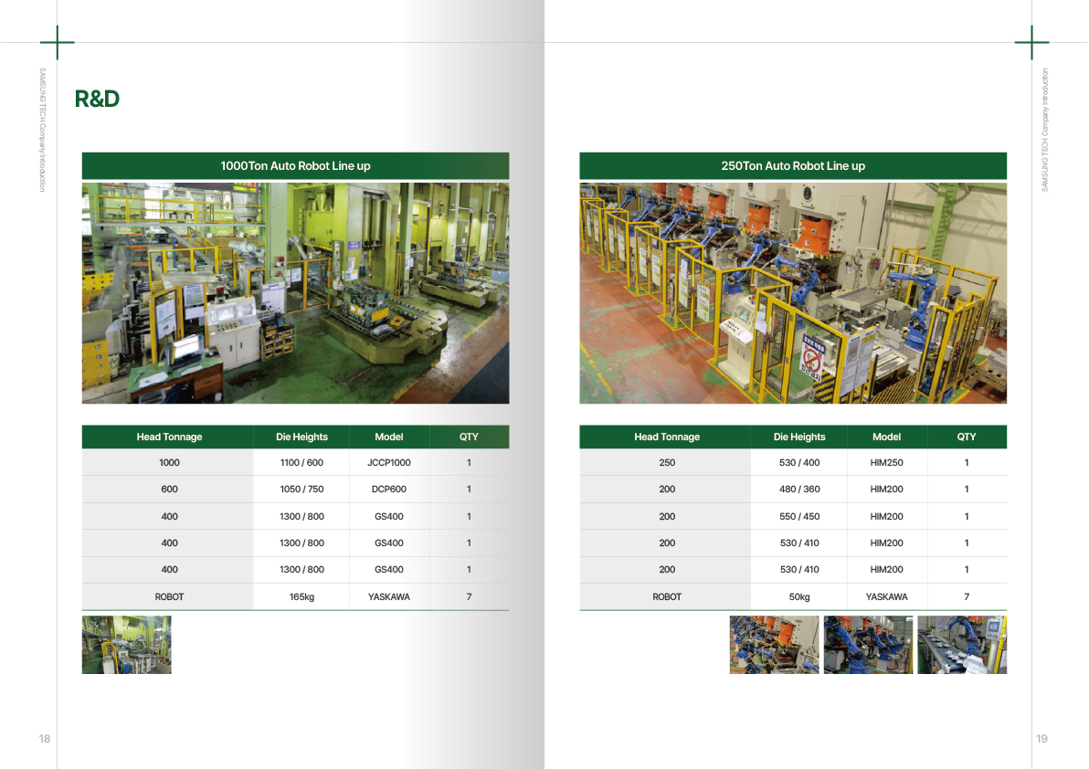This screenshot has height=769, width=1089.
Task: Select the "1000Ton Auto Robot Line up" banner
Action: (x=295, y=166)
